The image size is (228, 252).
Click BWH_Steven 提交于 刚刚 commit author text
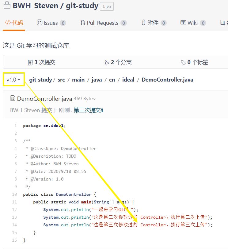click(x=40, y=110)
